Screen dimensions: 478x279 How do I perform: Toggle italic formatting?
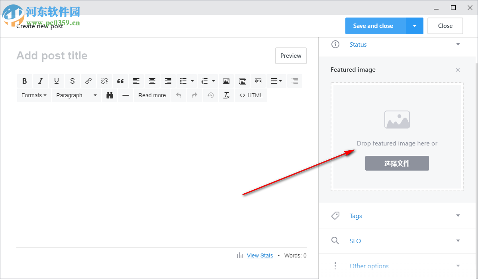[x=41, y=81]
